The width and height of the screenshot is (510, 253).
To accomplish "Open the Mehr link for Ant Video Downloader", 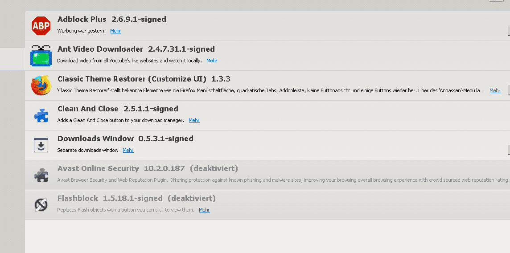I will pos(212,61).
